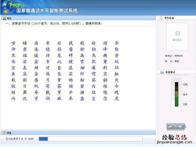Click the character 峰
This screenshot has width=196, height=147.
coord(105,49)
